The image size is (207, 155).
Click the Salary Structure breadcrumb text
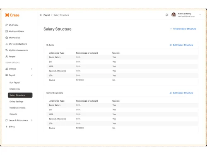pos(61,15)
